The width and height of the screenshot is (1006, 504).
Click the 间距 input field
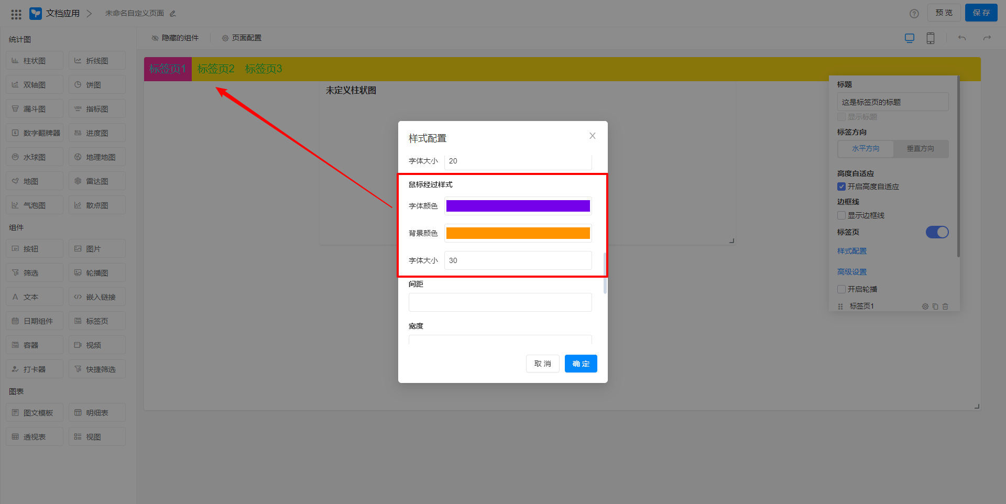[x=500, y=302]
